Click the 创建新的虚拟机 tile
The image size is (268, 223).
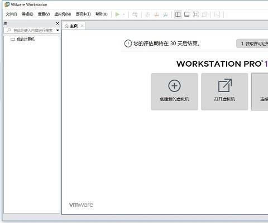point(174,91)
